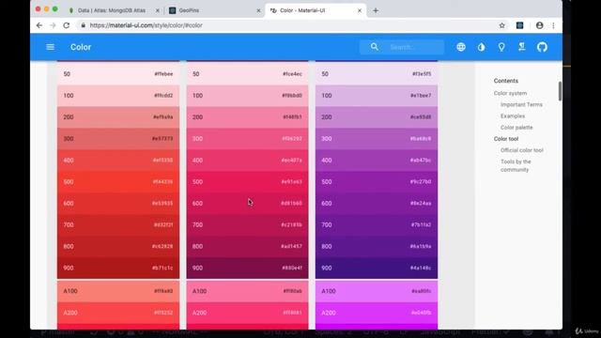Viewport: 601px width, 338px height.
Task: Jump to Important Terms section
Action: 521,104
